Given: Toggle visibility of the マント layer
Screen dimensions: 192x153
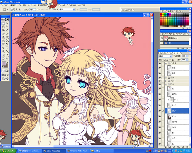Looking at the screenshot, I should click(160, 116).
